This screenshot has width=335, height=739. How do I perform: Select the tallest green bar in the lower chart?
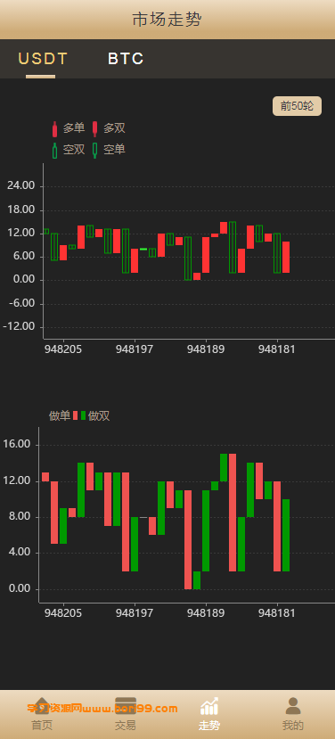[x=207, y=530]
